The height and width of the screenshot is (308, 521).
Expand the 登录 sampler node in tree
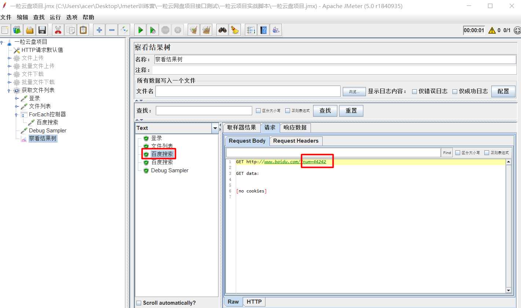click(x=16, y=98)
